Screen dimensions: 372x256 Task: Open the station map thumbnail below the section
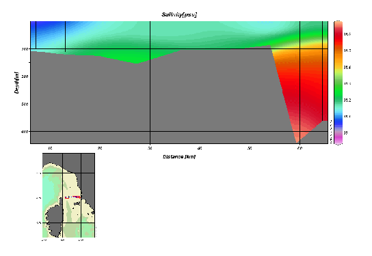(x=68, y=195)
